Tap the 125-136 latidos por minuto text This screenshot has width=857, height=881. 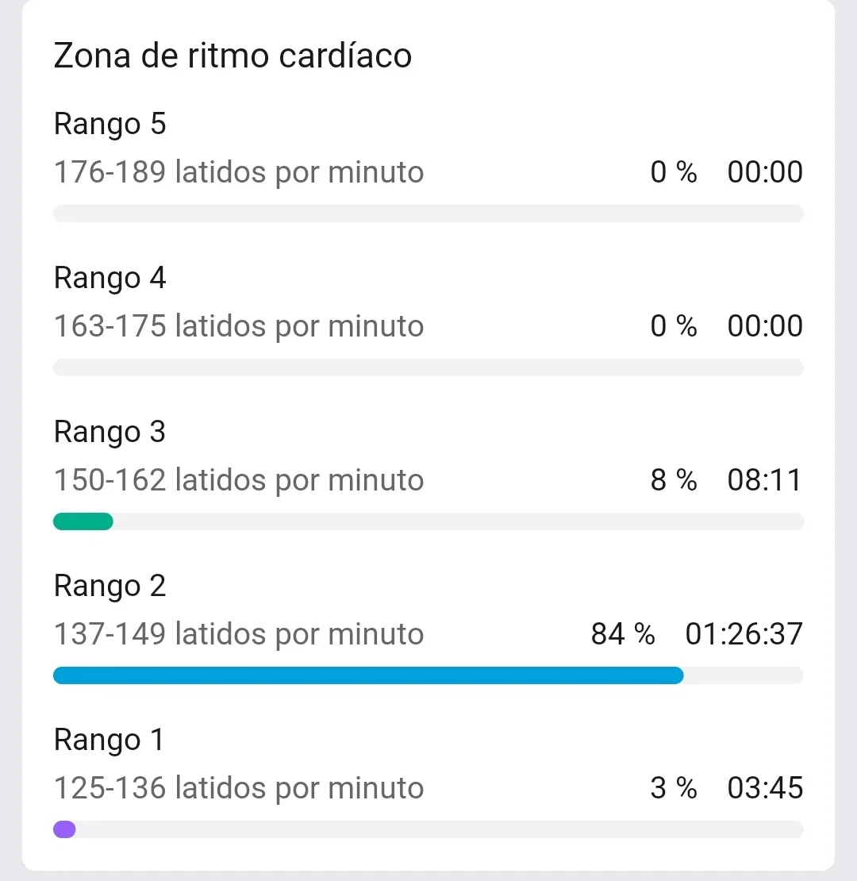[x=238, y=788]
